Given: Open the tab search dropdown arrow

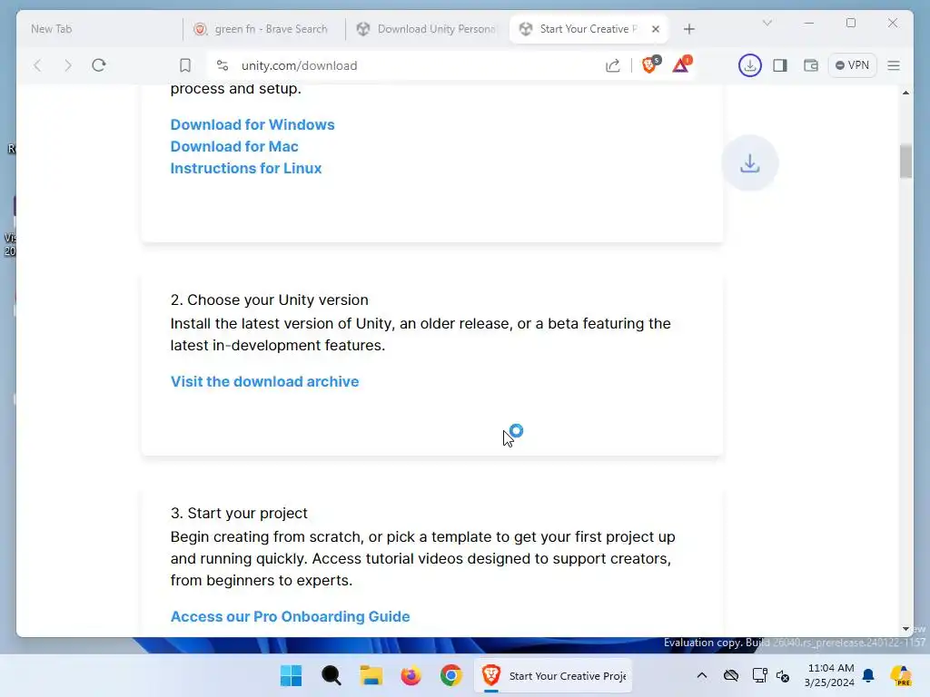Looking at the screenshot, I should click(767, 23).
